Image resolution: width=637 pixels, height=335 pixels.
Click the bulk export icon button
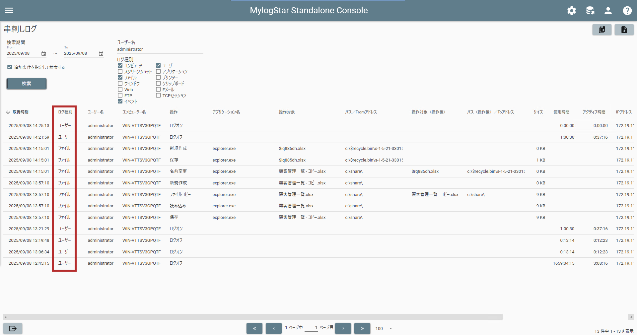click(x=602, y=30)
